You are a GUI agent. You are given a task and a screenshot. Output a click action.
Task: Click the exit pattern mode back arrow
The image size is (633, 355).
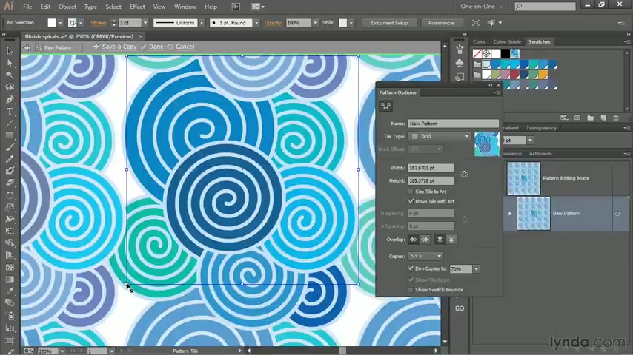point(27,47)
